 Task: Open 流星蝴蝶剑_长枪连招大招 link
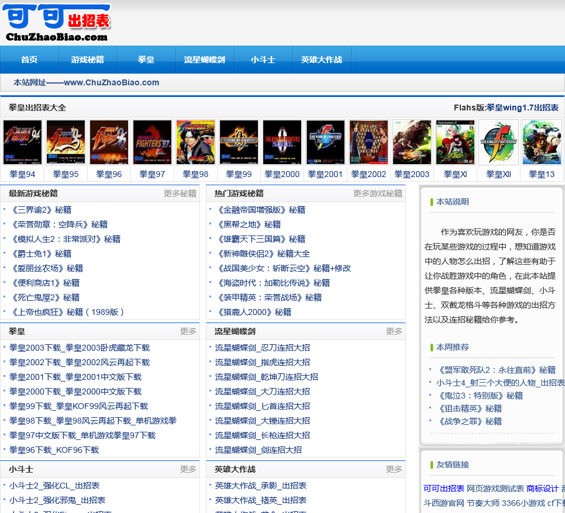coord(263,436)
